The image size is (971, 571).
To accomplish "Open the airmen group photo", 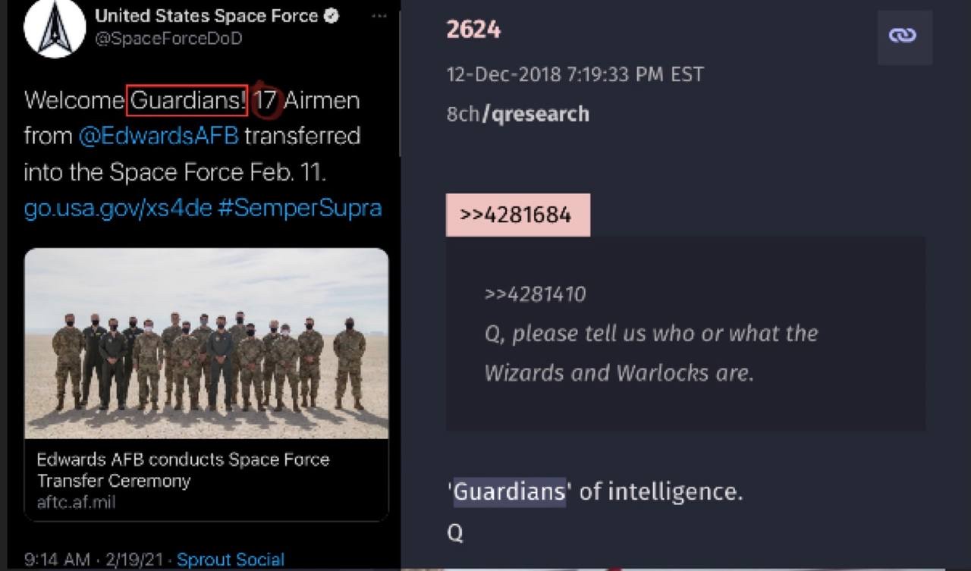I will click(206, 343).
